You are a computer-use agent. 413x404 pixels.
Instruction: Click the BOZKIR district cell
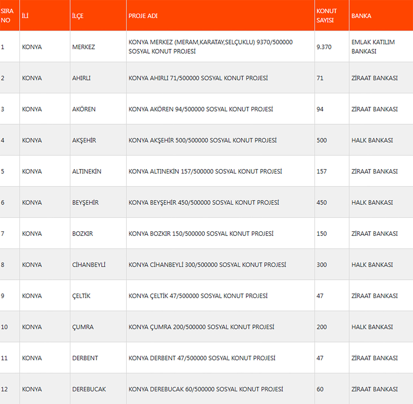click(x=82, y=234)
